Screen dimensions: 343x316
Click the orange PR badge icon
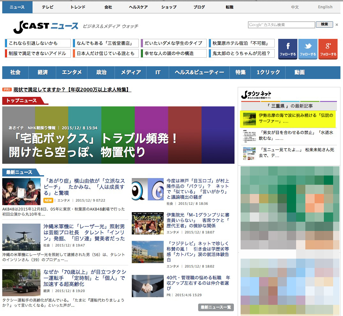coord(7,90)
